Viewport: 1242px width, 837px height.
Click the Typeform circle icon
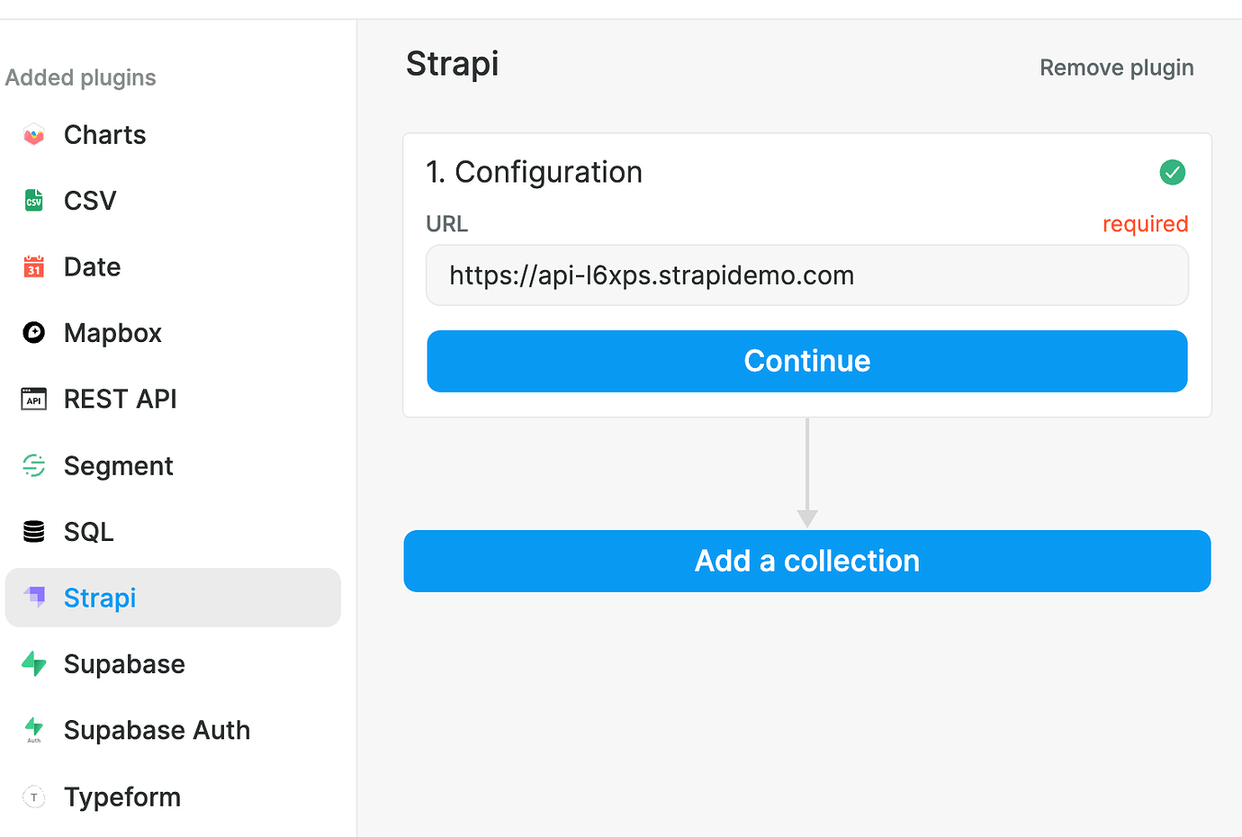(34, 797)
